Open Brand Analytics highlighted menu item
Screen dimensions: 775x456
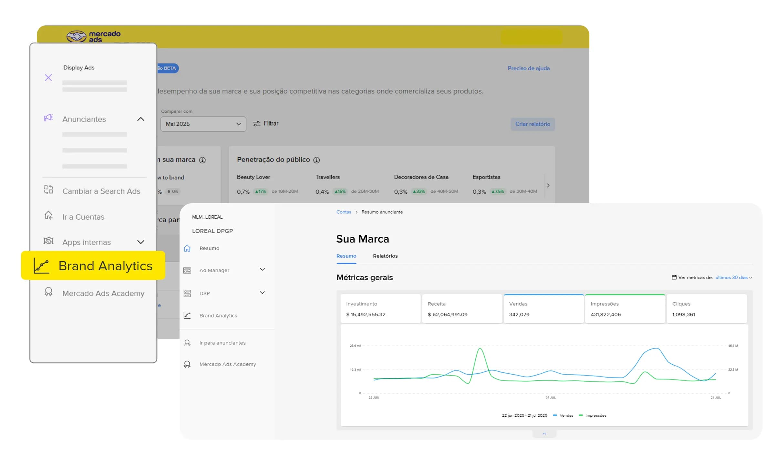93,265
